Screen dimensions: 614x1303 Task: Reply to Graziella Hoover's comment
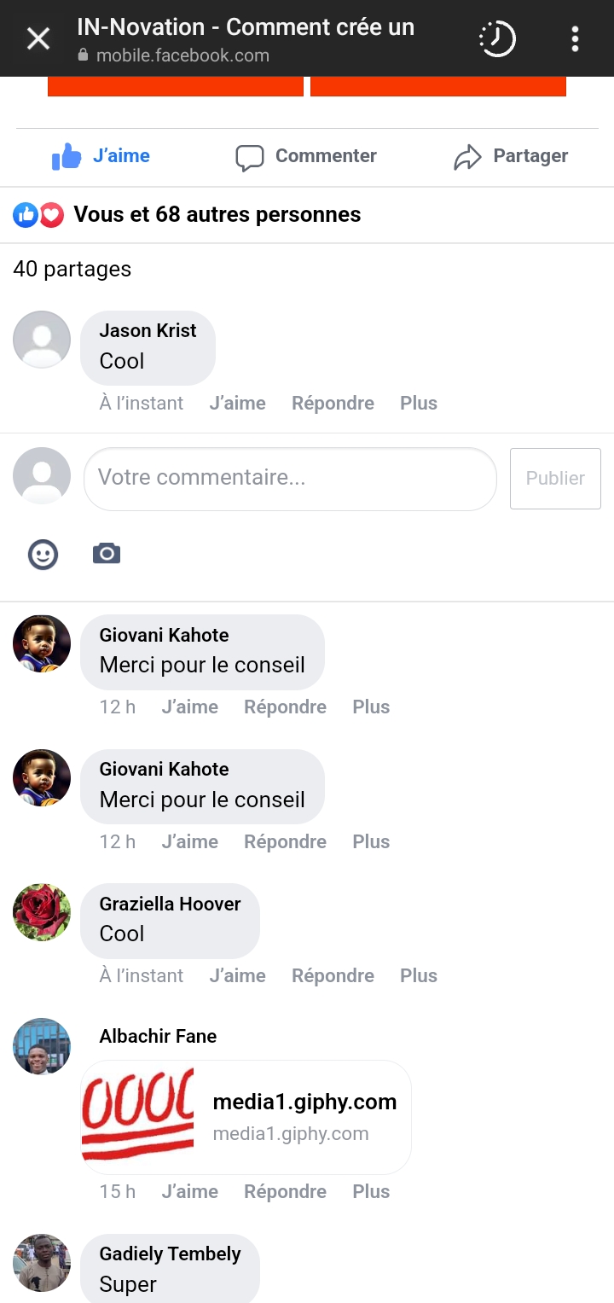tap(333, 975)
